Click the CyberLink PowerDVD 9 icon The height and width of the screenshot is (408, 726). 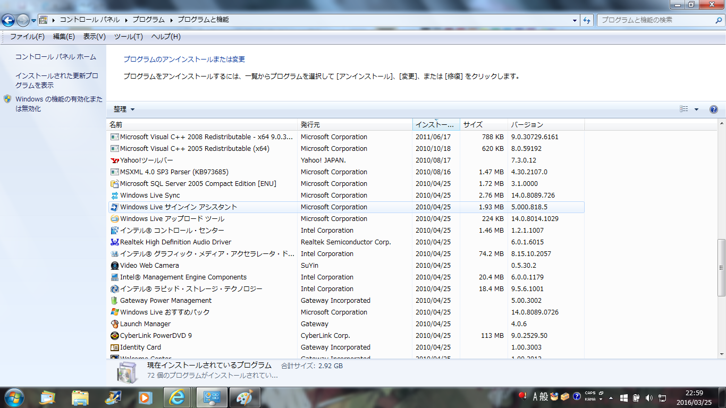[x=114, y=336]
